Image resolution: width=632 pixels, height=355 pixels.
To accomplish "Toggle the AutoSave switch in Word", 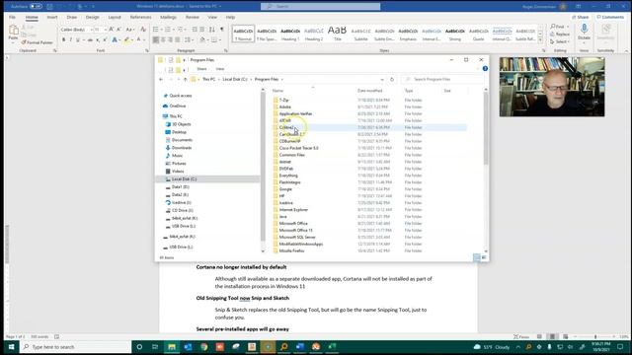I will 36,7.
